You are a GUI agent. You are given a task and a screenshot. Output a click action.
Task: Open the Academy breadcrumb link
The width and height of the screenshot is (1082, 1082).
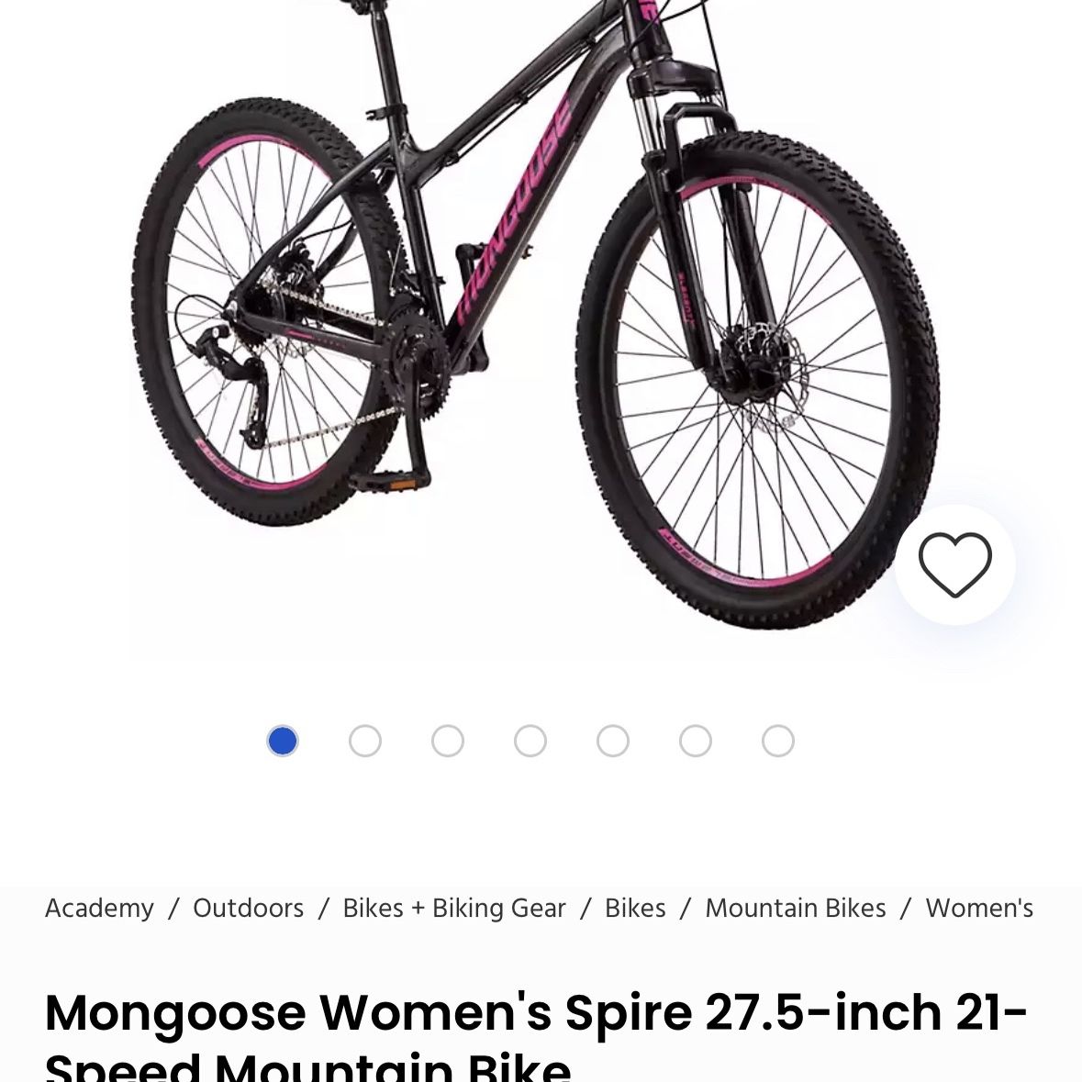(99, 909)
